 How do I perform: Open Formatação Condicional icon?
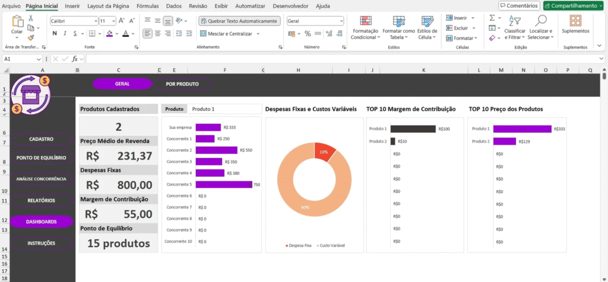point(366,21)
